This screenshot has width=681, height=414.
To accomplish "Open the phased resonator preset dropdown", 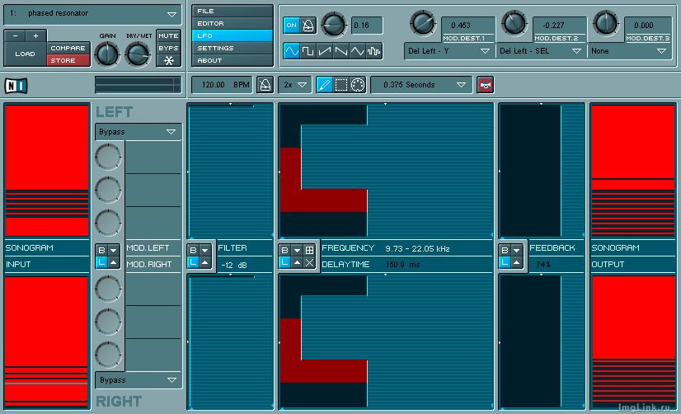I will coord(92,14).
